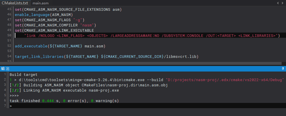Click the target_link_libraries code line
The image size is (286, 116).
106,56
